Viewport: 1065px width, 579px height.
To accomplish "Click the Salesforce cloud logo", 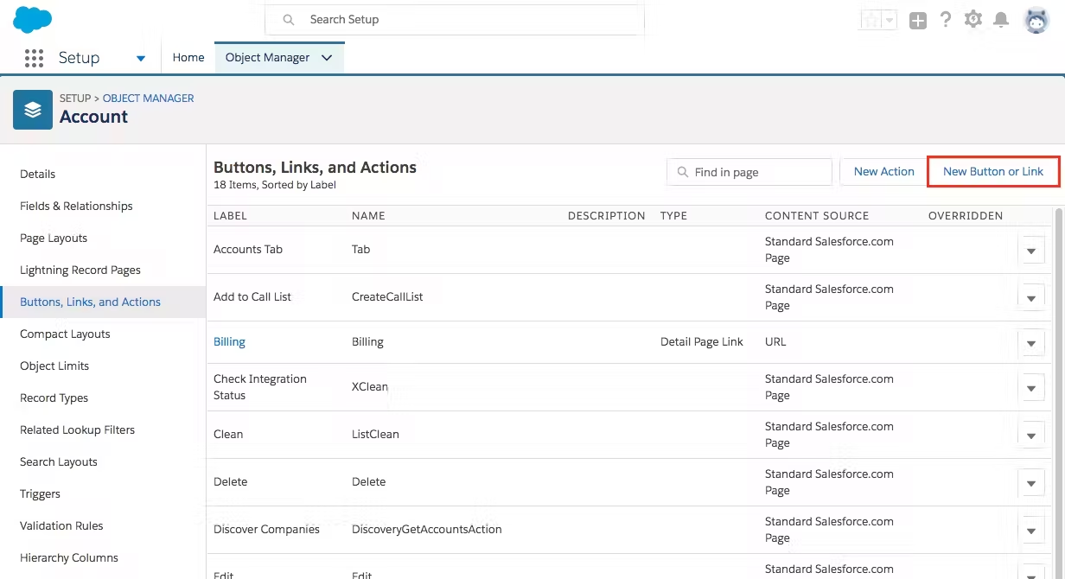I will click(x=32, y=18).
